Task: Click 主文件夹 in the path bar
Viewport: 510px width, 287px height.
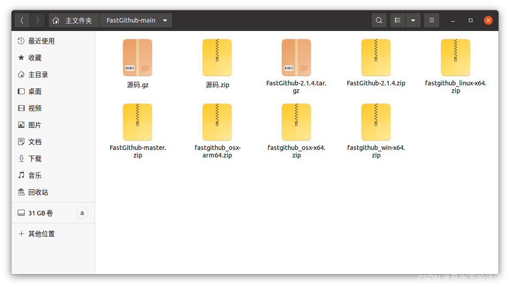Action: point(73,20)
